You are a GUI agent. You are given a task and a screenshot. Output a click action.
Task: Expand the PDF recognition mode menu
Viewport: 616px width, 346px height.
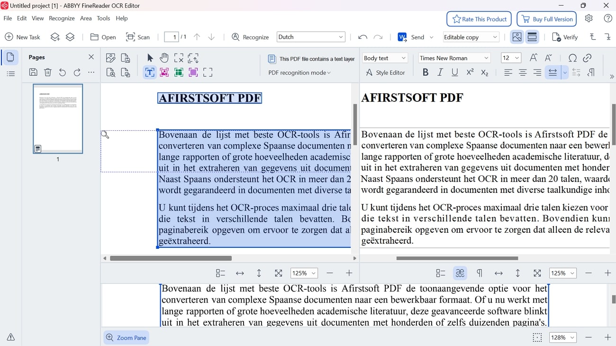click(x=299, y=73)
